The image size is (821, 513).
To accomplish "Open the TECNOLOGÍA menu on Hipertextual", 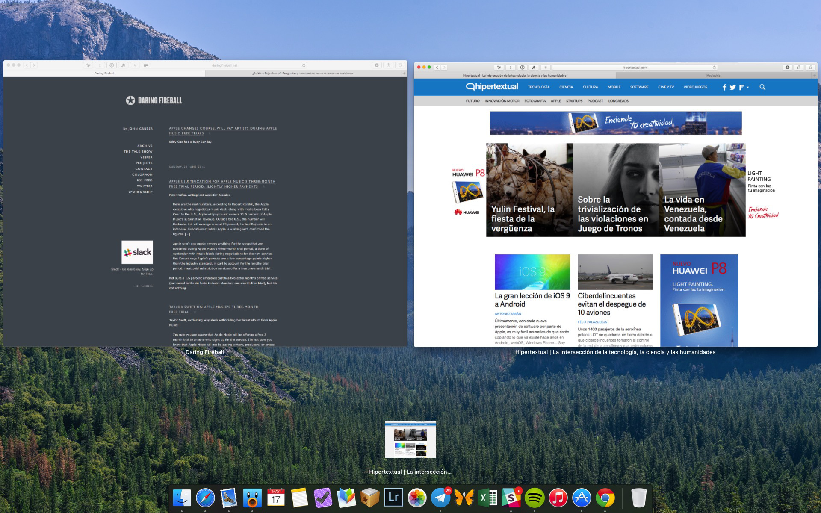I will point(539,87).
